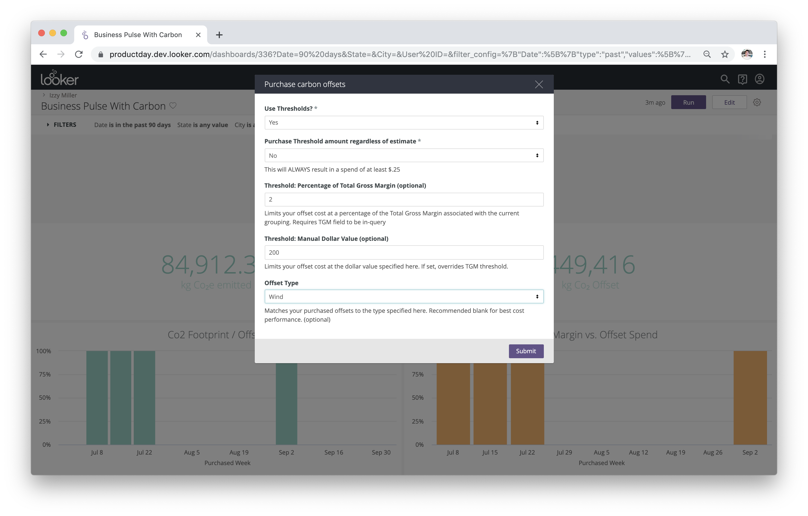Bookmark the page with star icon
Viewport: 808px width, 516px height.
[x=725, y=54]
